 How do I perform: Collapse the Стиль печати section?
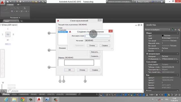pos(177,62)
